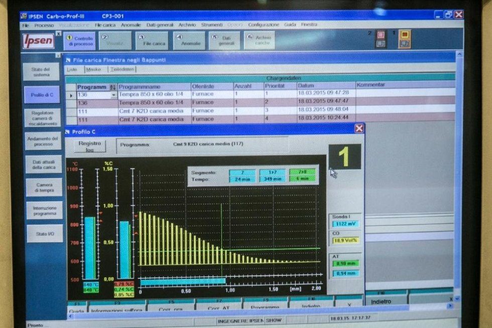Click the CO 18,9 Vol% value
Viewport: 492px width, 328px height.
click(345, 241)
